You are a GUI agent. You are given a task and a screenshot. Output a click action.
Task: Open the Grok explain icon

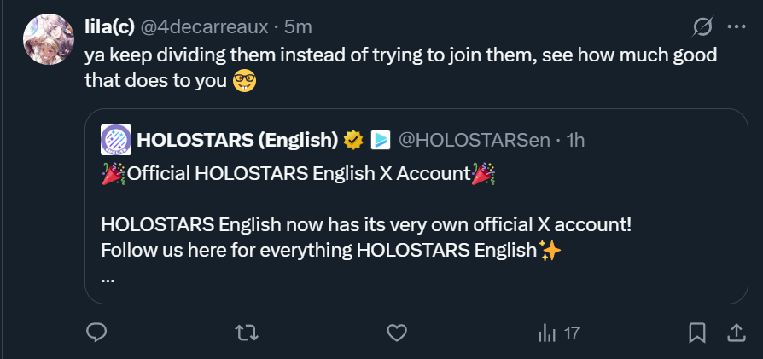click(x=701, y=27)
